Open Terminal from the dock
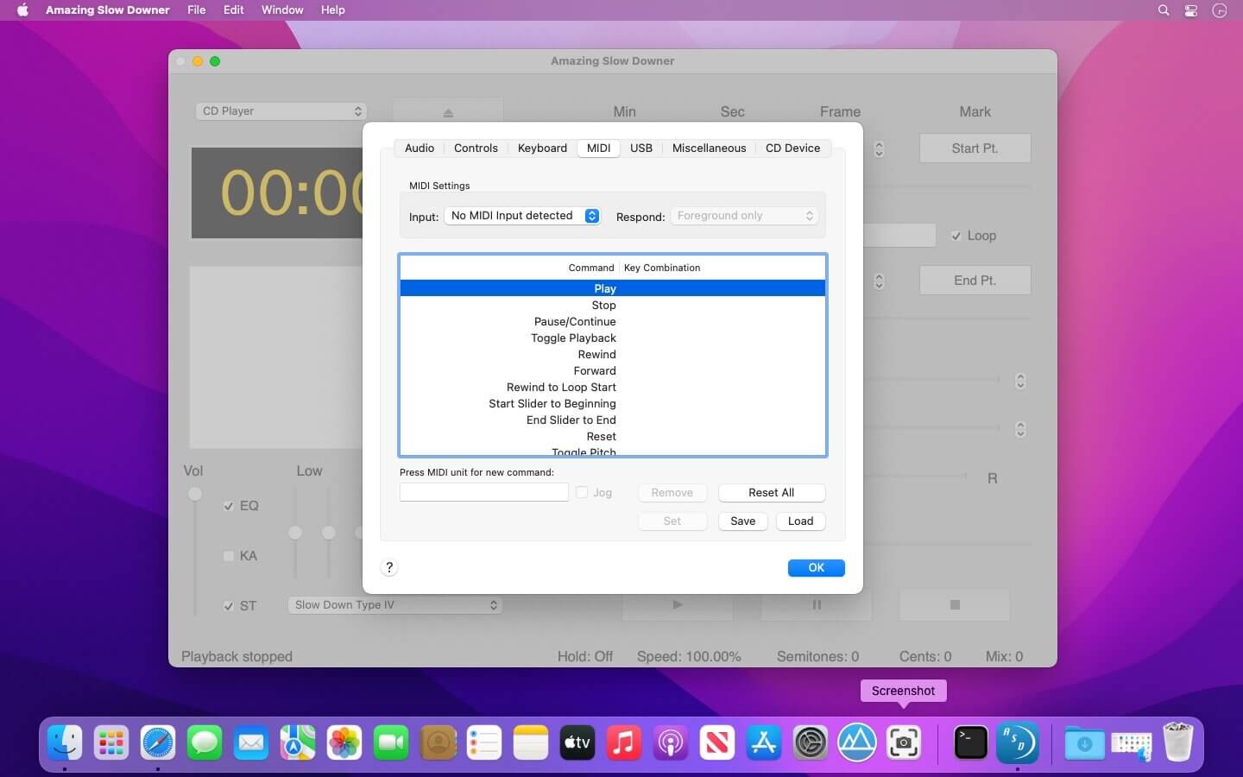Screen dimensions: 1243x777 pyautogui.click(x=970, y=742)
